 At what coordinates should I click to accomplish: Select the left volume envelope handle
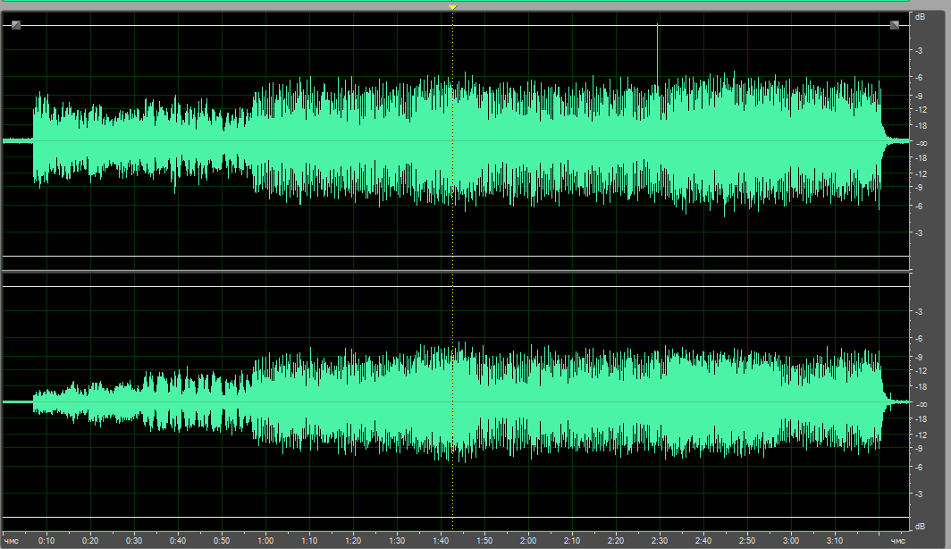pyautogui.click(x=16, y=25)
